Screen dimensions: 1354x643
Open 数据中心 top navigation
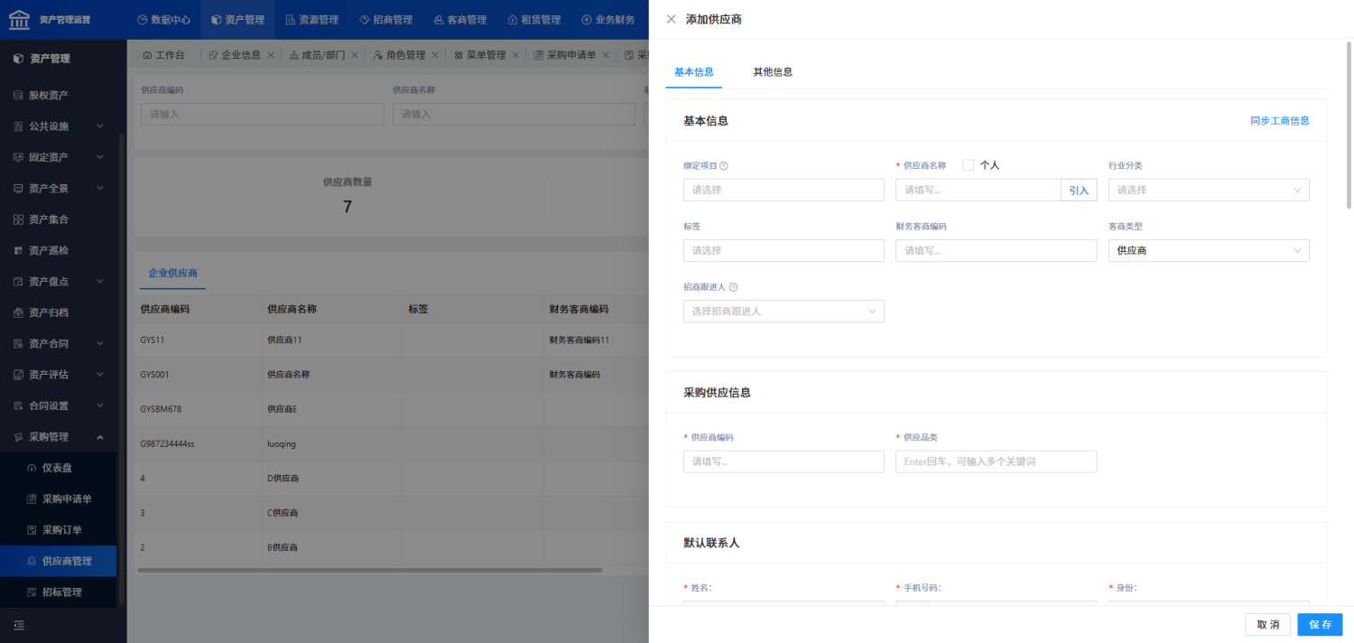(163, 19)
